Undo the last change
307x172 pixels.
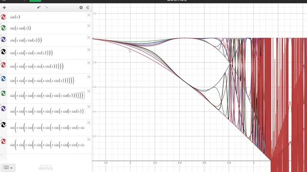coord(39,8)
